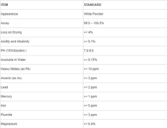Select the Fluoride row label
Image resolution: width=167 pixels, height=128 pixels.
[6, 115]
